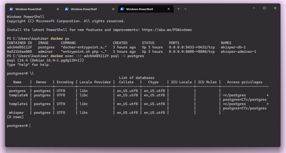Open a new tab with plus button

point(178,9)
